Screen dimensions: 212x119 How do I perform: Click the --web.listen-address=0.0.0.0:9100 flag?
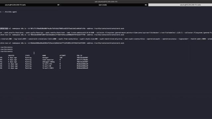coord(80,33)
